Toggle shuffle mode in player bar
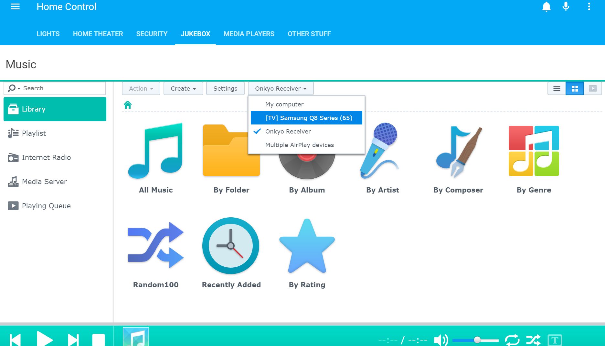 click(533, 340)
